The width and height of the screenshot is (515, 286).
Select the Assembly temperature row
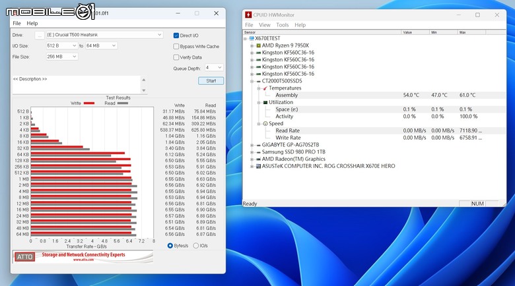coord(374,95)
